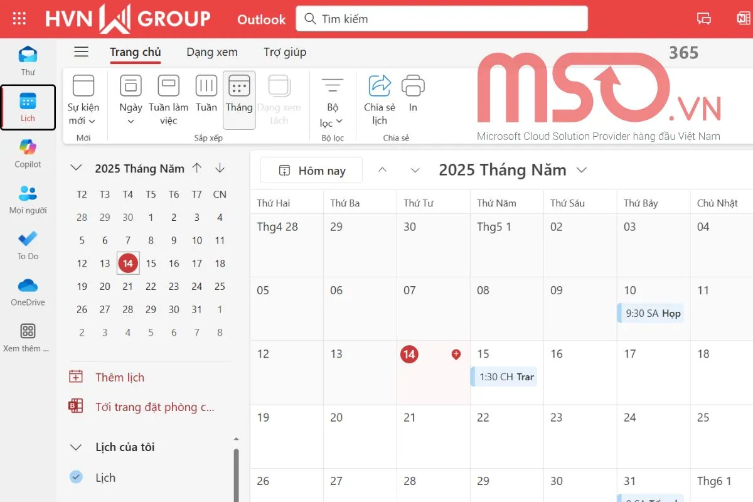
Task: Open the To Do app from sidebar
Action: coord(28,245)
